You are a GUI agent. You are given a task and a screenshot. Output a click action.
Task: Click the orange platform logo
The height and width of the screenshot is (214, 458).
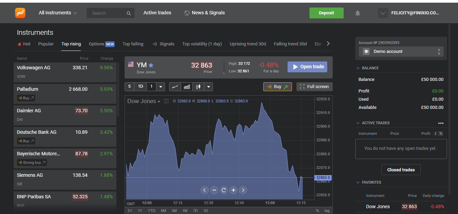tap(20, 13)
